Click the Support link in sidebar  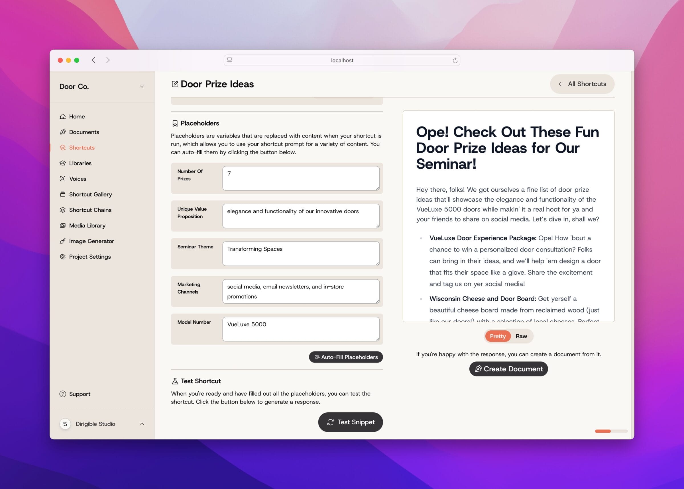pyautogui.click(x=80, y=394)
